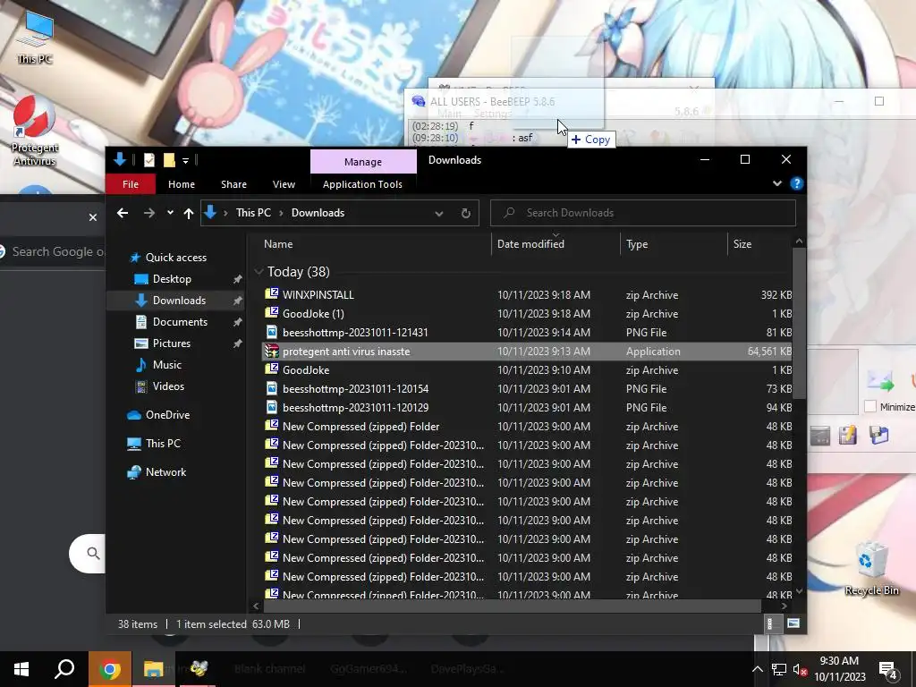Go forward with the right arrow
This screenshot has width=916, height=687.
tap(149, 213)
